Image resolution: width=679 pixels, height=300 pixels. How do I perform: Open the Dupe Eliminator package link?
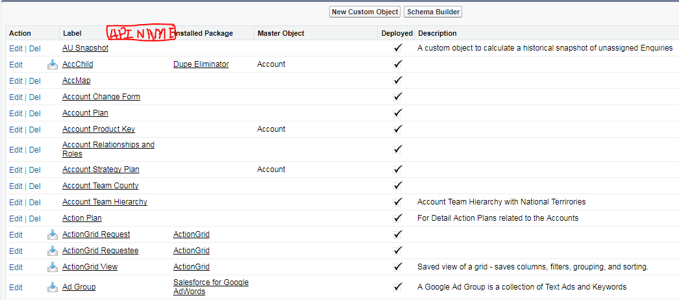(x=201, y=64)
